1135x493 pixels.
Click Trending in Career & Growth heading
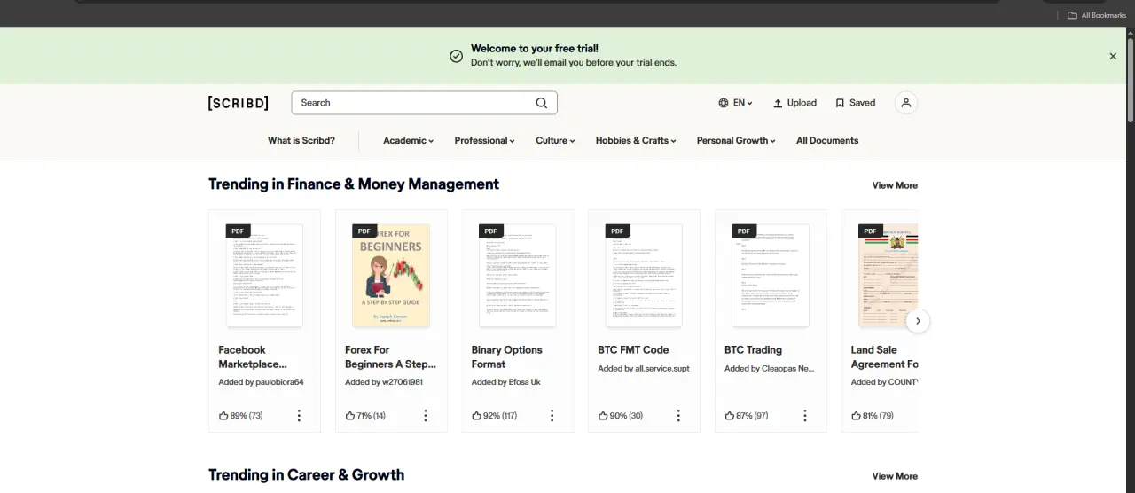click(306, 475)
